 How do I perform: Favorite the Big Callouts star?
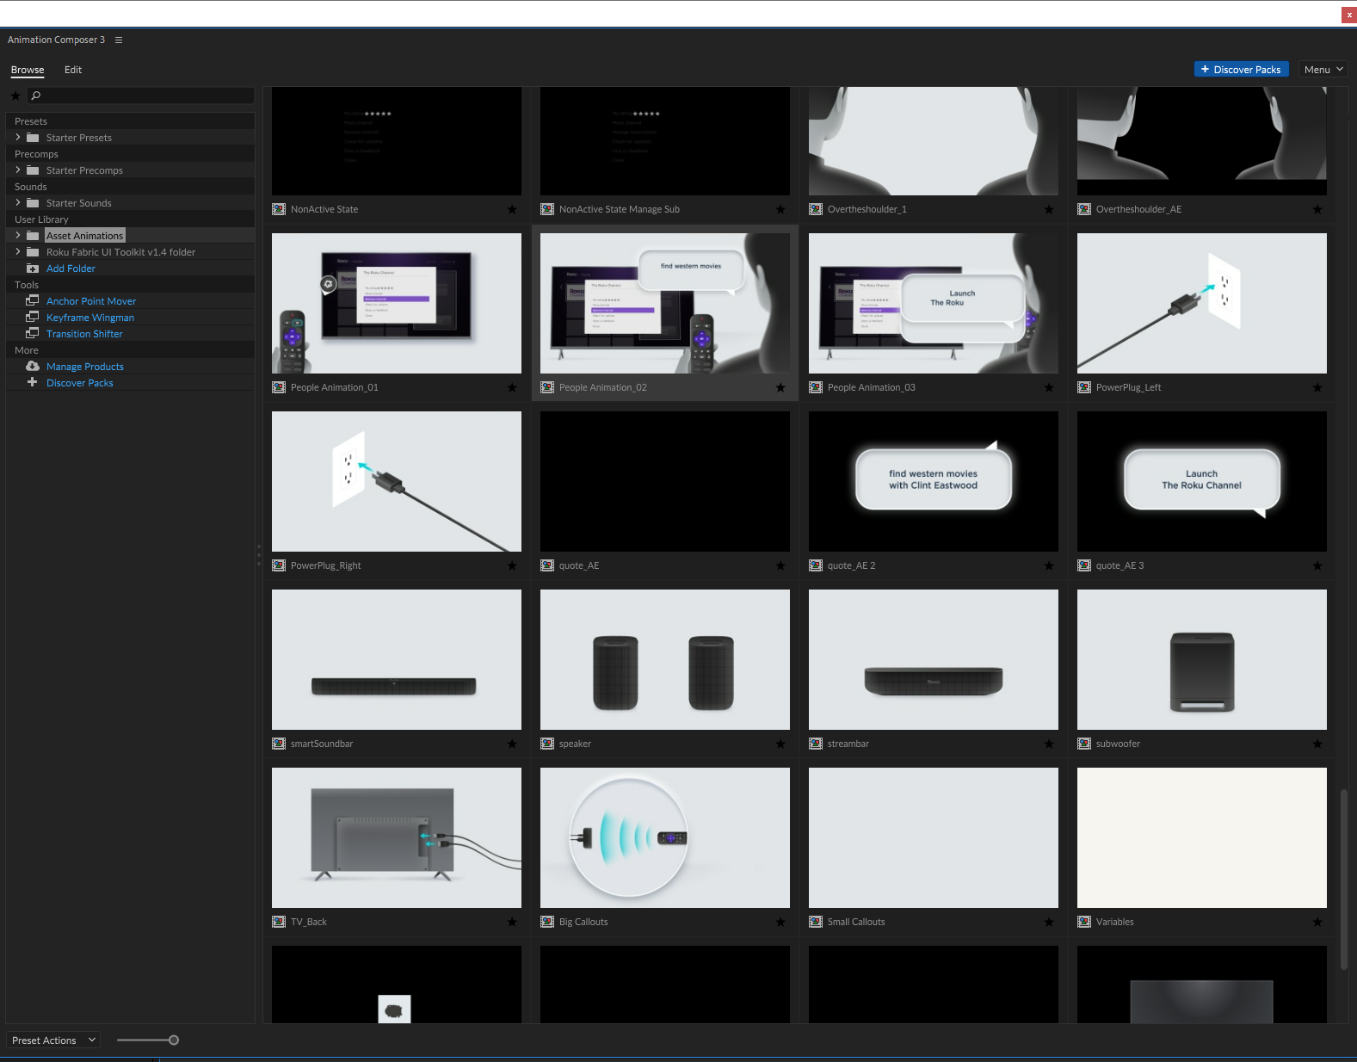[780, 922]
